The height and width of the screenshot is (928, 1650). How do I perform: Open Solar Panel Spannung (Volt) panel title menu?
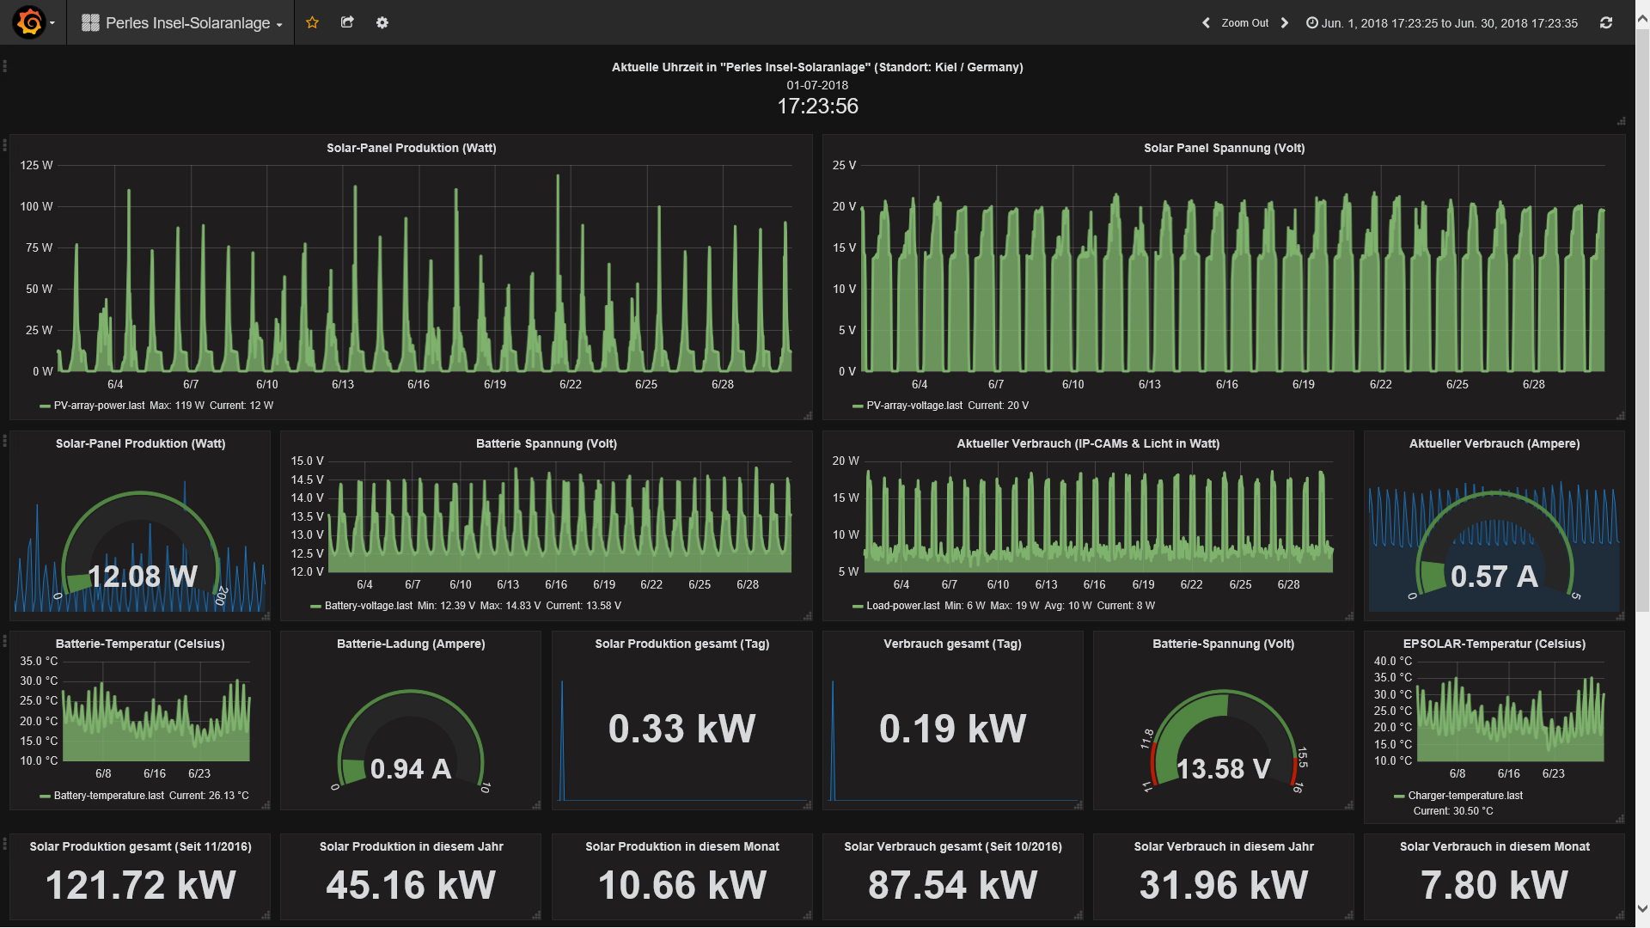point(1224,148)
